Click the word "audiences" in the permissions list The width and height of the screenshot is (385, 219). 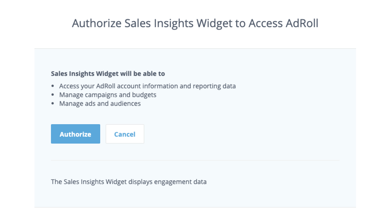coord(125,104)
